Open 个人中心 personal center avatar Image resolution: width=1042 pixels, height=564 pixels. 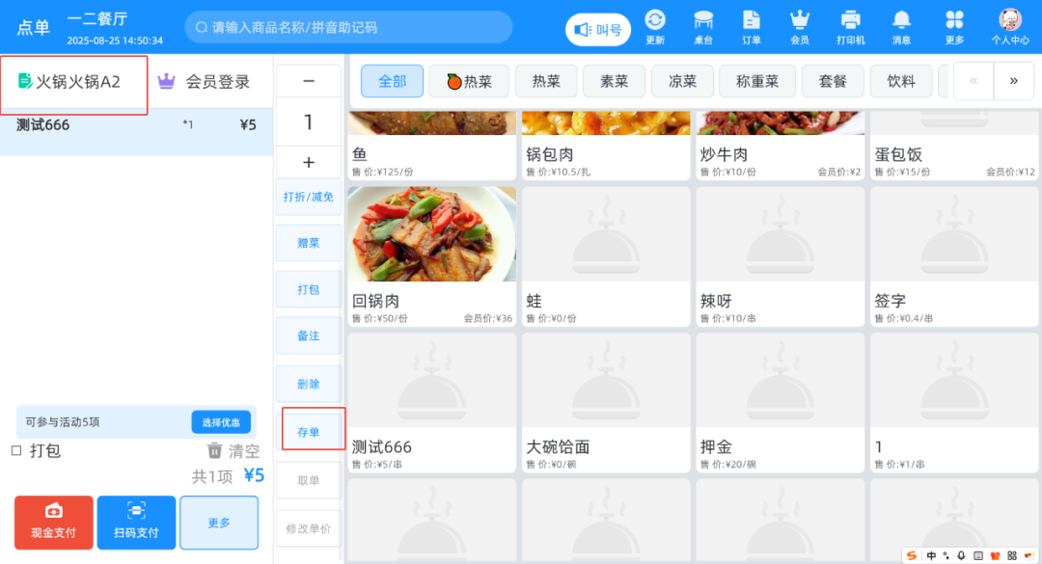(1009, 23)
